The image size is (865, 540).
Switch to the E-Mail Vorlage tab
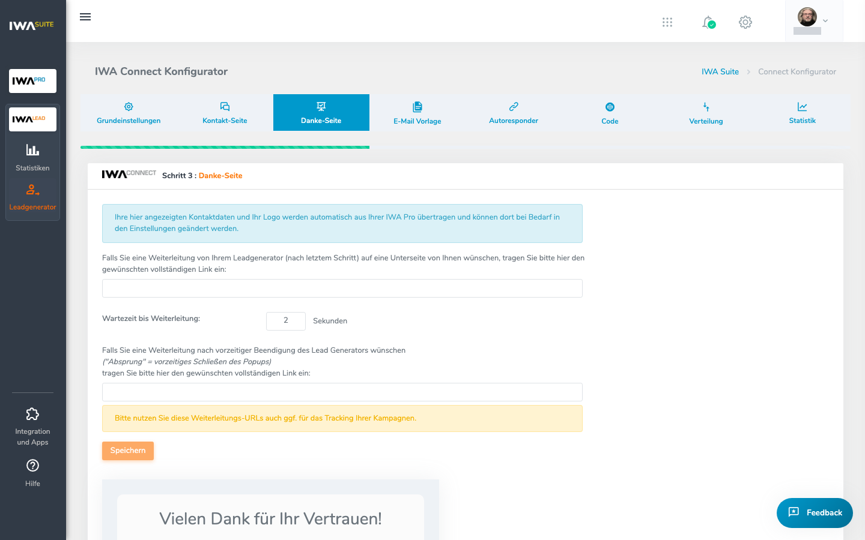417,113
